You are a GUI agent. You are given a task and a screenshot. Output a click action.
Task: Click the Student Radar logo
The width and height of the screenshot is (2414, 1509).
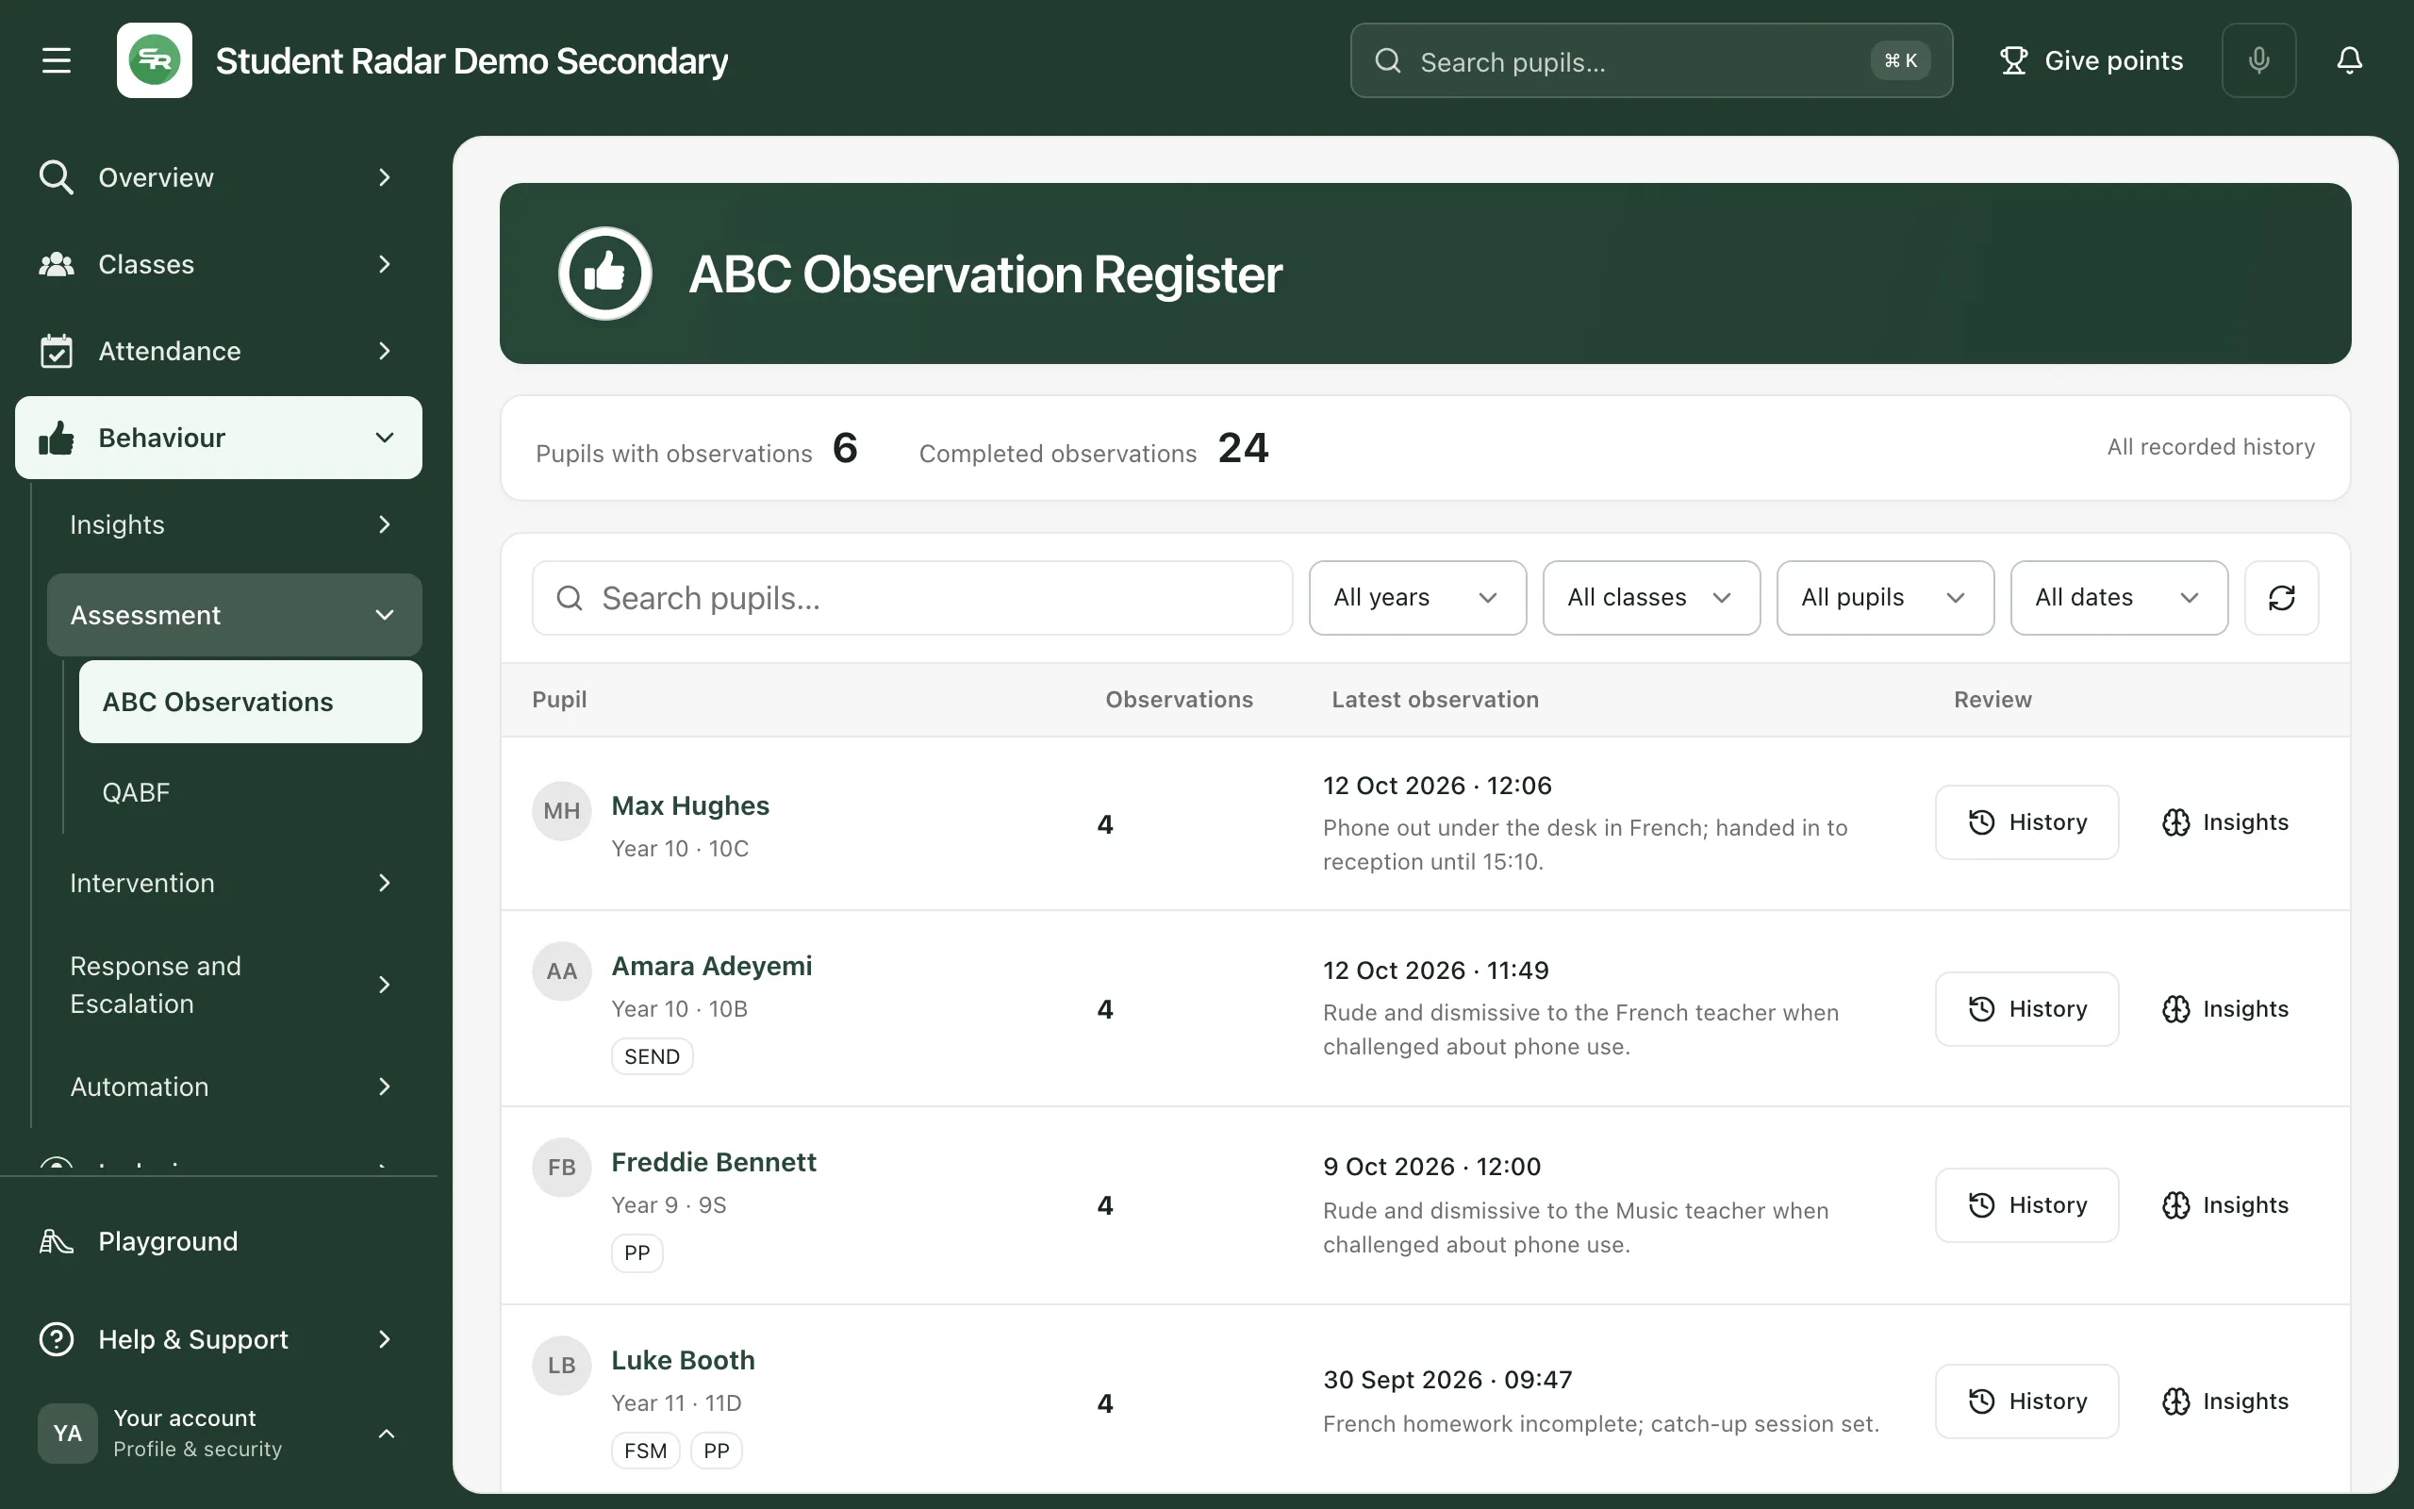pos(155,61)
